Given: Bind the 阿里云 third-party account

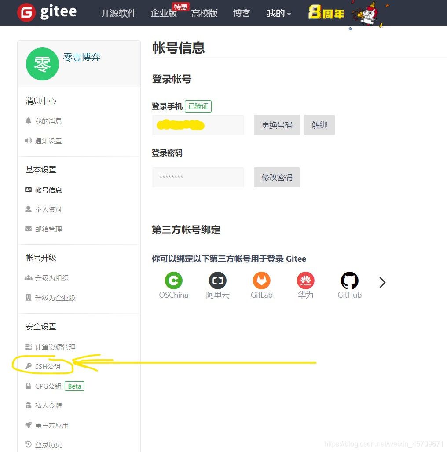Looking at the screenshot, I should [217, 285].
